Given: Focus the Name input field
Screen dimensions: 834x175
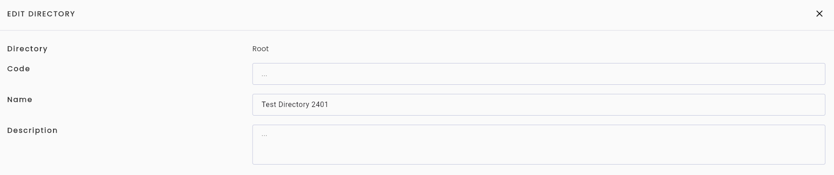Looking at the screenshot, I should [538, 105].
